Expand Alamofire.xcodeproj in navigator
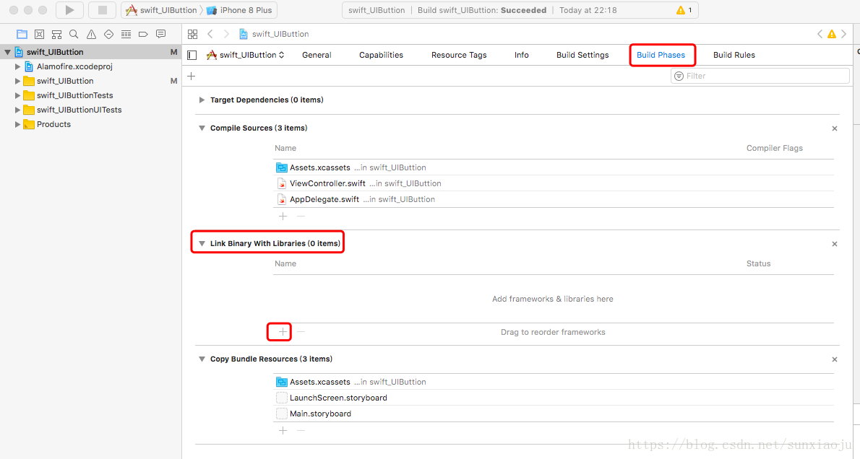 (17, 66)
